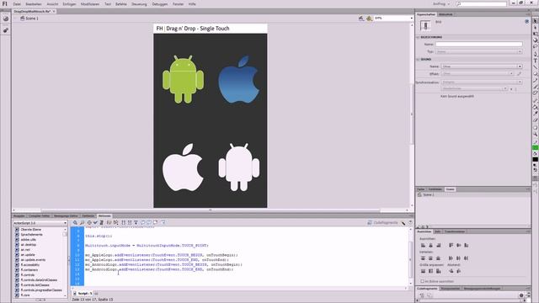
Task: Click the frame label Name field
Action: [479, 44]
